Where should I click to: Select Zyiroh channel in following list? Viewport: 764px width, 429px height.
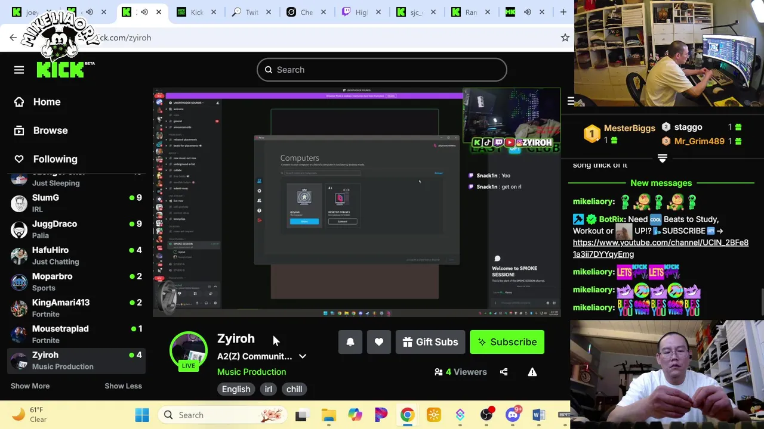tap(76, 360)
